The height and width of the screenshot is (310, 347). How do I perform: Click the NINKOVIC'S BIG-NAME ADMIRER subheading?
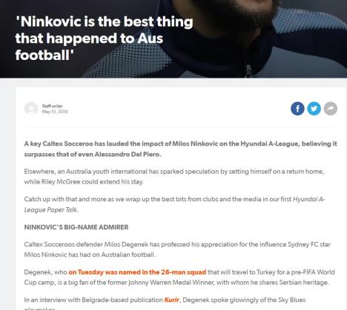[76, 227]
